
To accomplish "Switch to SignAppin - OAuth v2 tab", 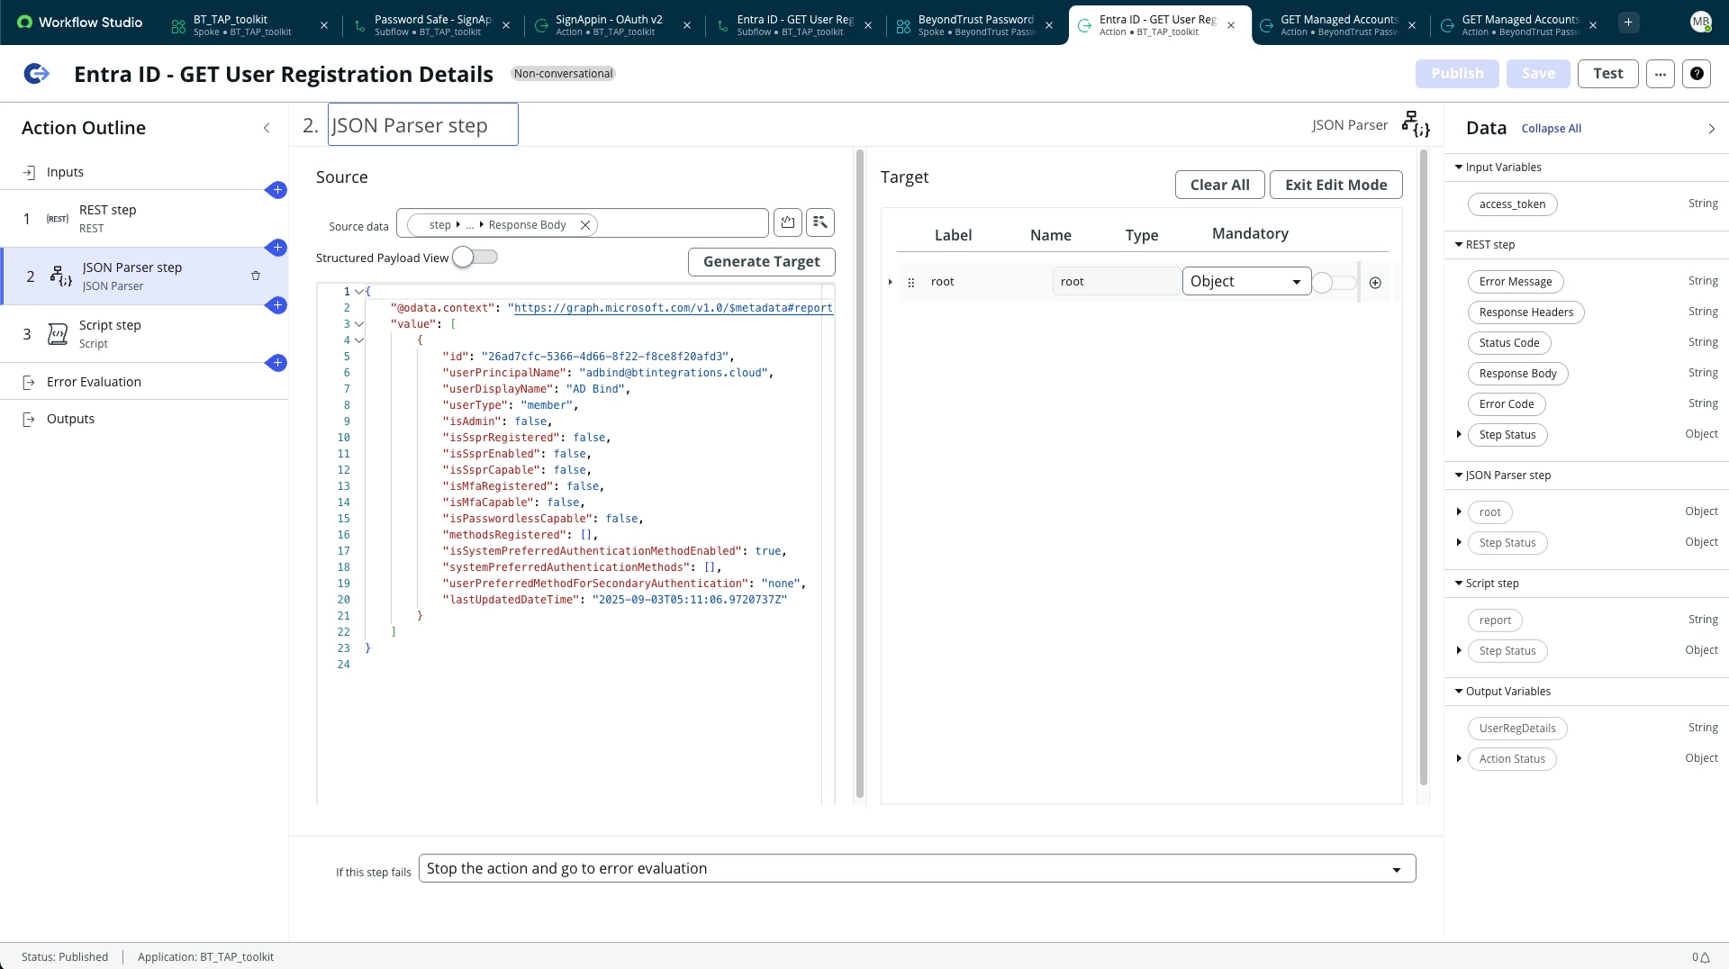I will [x=614, y=25].
